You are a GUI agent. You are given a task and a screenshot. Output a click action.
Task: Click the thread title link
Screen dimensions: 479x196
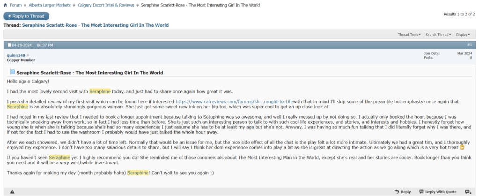click(95, 25)
